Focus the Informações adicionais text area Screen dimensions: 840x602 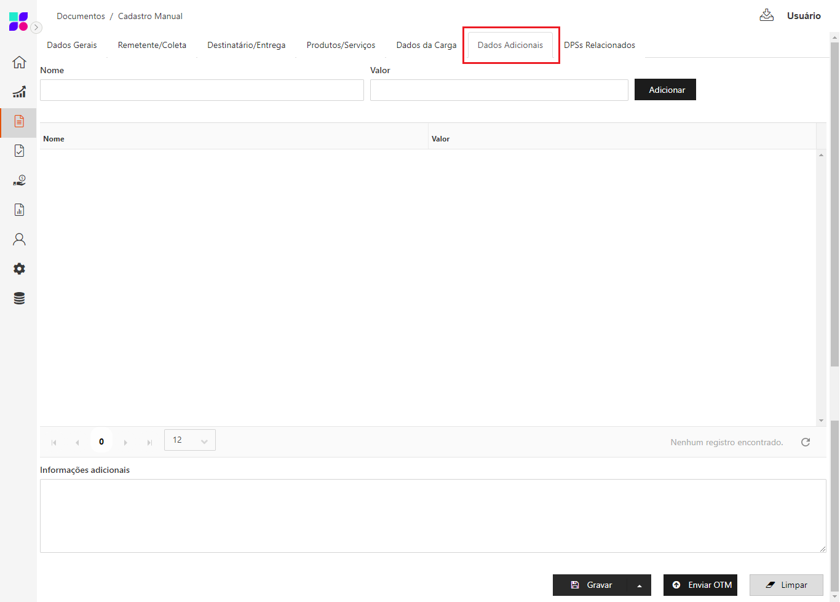432,515
